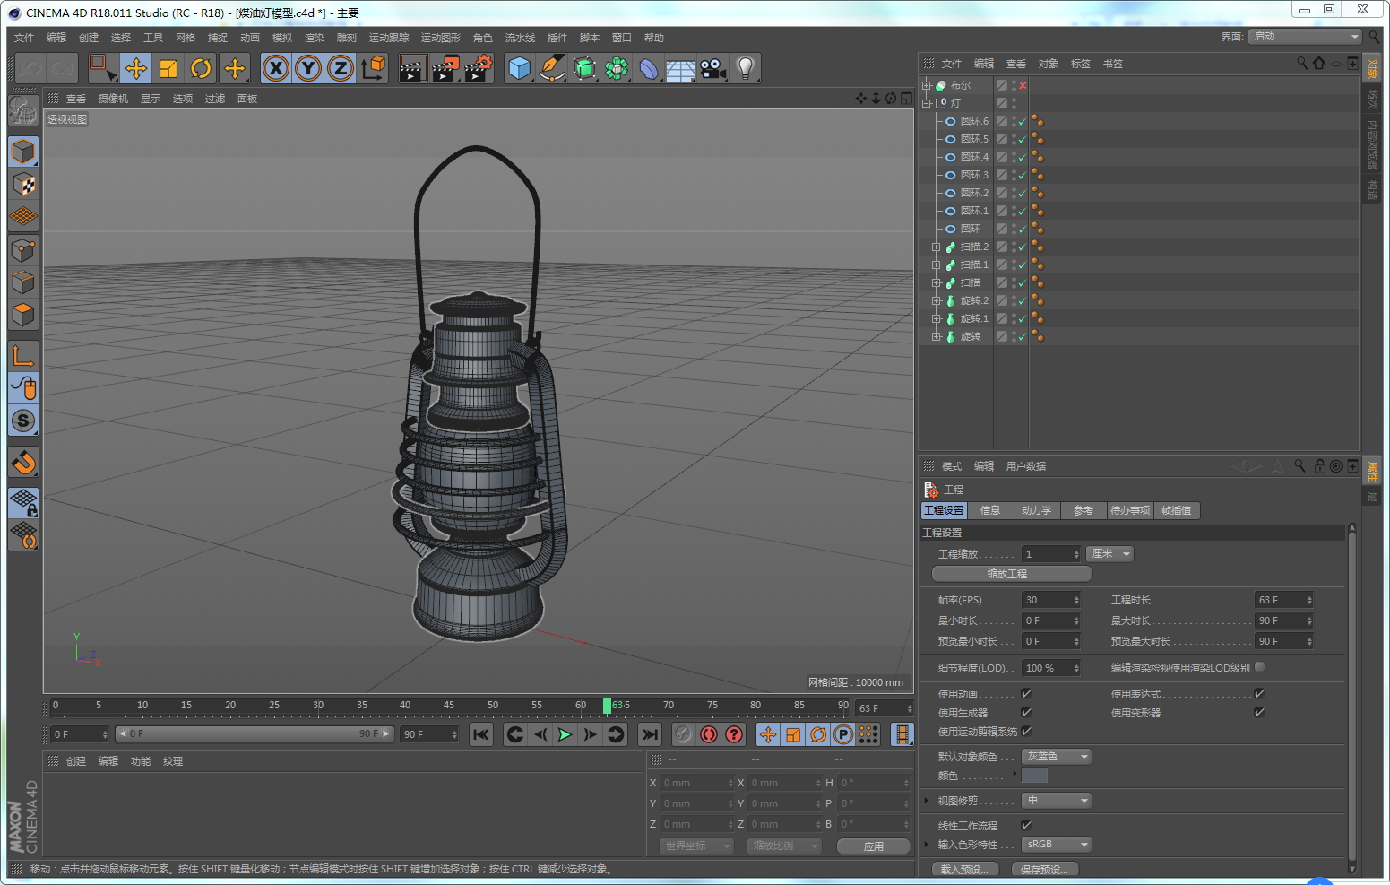
Task: Open the 渲染 menu in the menu bar
Action: pos(315,38)
